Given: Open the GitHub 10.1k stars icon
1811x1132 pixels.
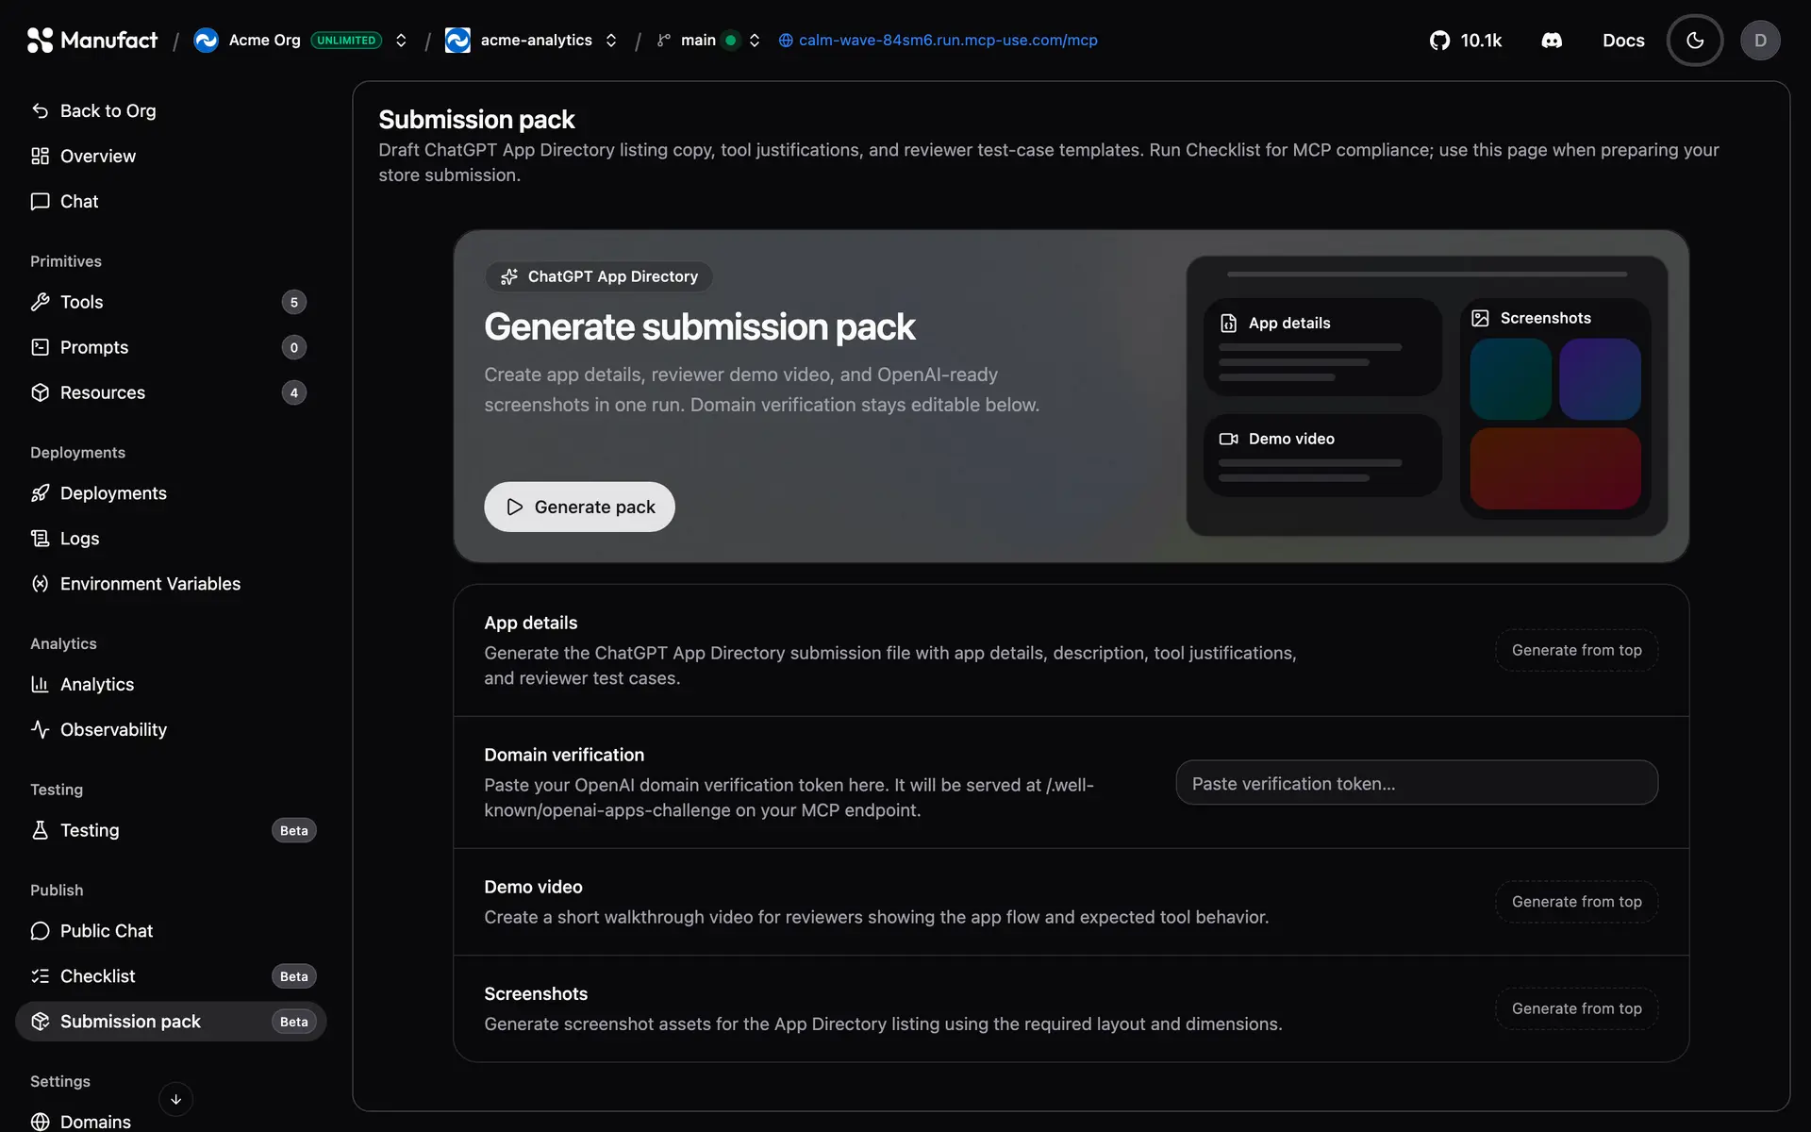Looking at the screenshot, I should (1439, 41).
